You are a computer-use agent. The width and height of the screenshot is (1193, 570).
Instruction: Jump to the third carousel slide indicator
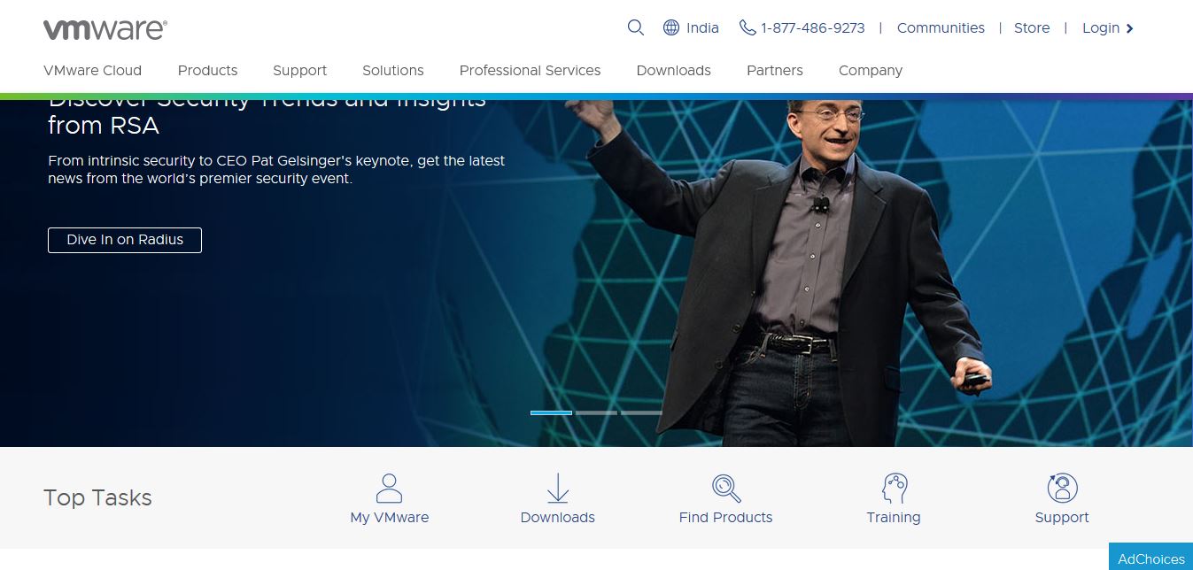(x=641, y=412)
